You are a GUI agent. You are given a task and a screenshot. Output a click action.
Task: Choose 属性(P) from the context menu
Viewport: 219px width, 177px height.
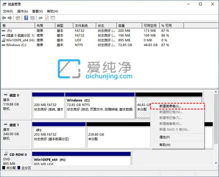pos(177,137)
